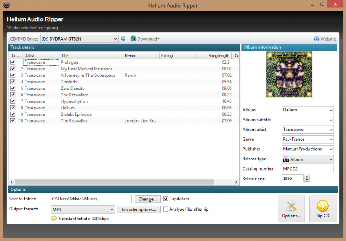
Task: Click the Remix cell of track 3
Action: point(131,75)
